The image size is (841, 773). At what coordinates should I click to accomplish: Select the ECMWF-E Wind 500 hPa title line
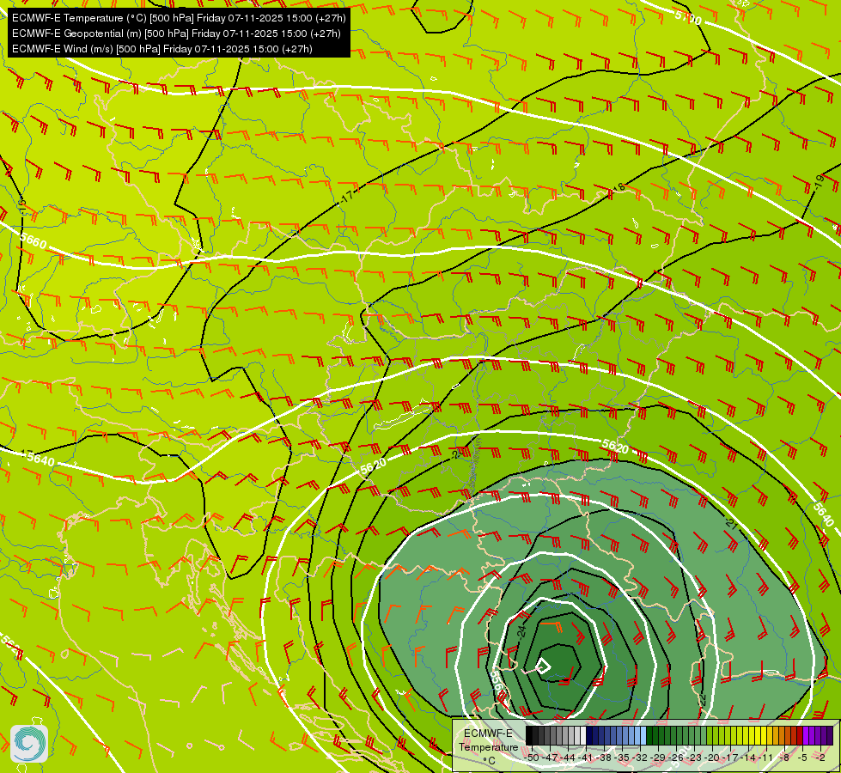click(162, 49)
